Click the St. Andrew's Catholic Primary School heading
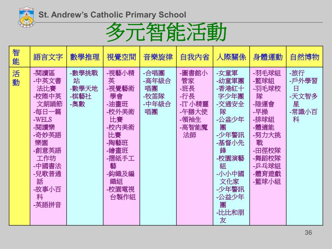The width and height of the screenshot is (332, 249). pos(112,15)
